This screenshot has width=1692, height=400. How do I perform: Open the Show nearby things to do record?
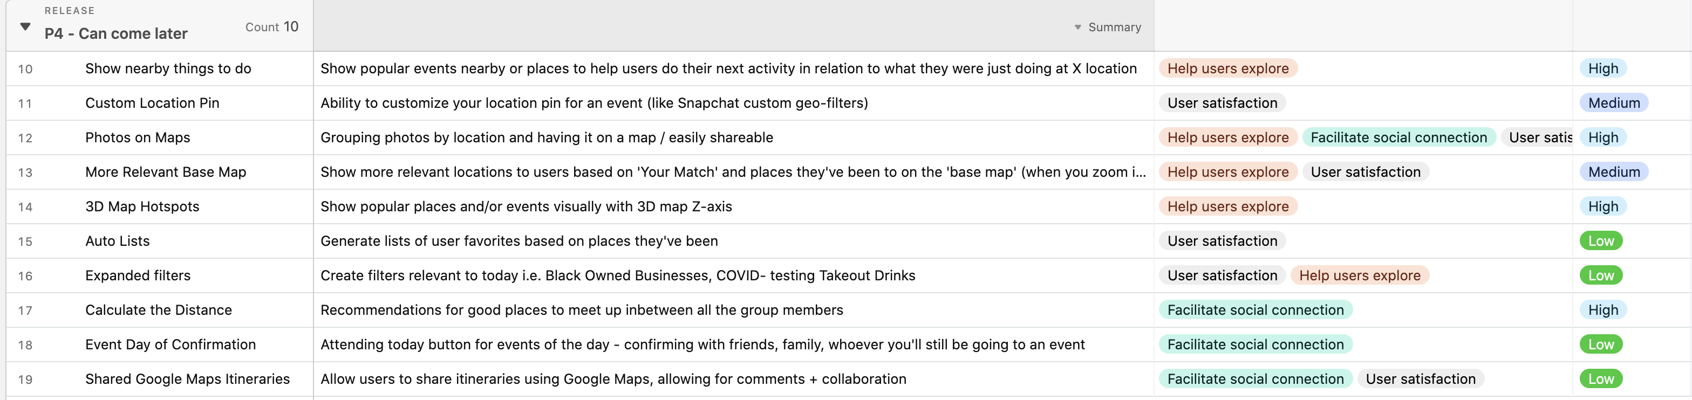pyautogui.click(x=168, y=69)
